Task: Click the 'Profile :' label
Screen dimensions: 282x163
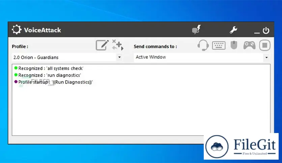Action: pyautogui.click(x=20, y=46)
